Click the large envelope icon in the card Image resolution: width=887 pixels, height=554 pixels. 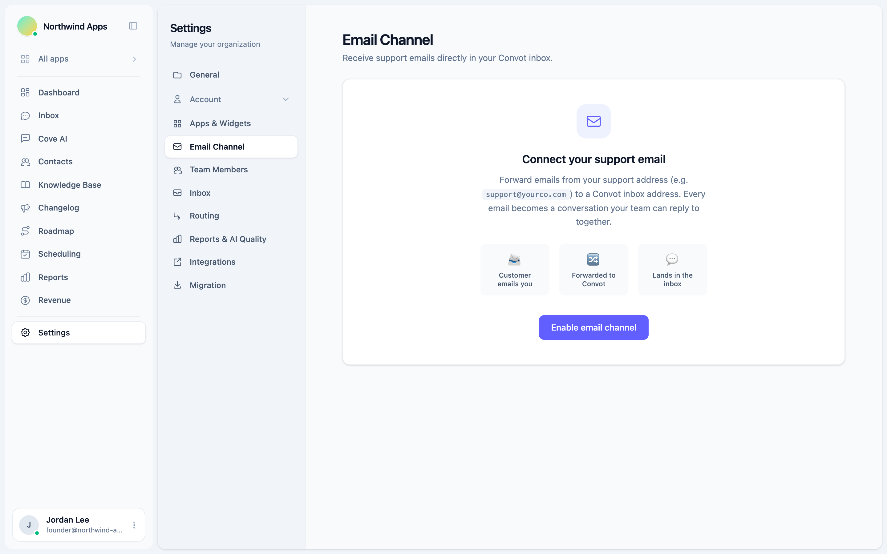(x=593, y=121)
